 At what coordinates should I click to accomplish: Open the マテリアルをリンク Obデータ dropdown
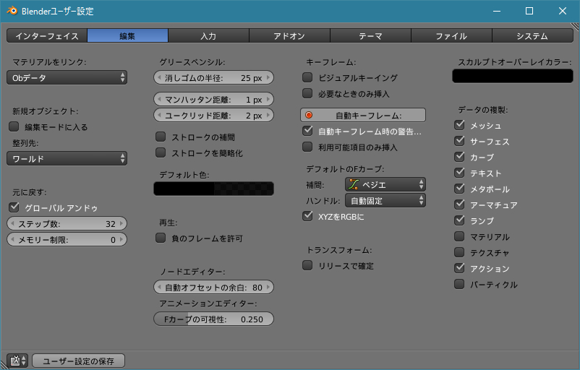[67, 77]
